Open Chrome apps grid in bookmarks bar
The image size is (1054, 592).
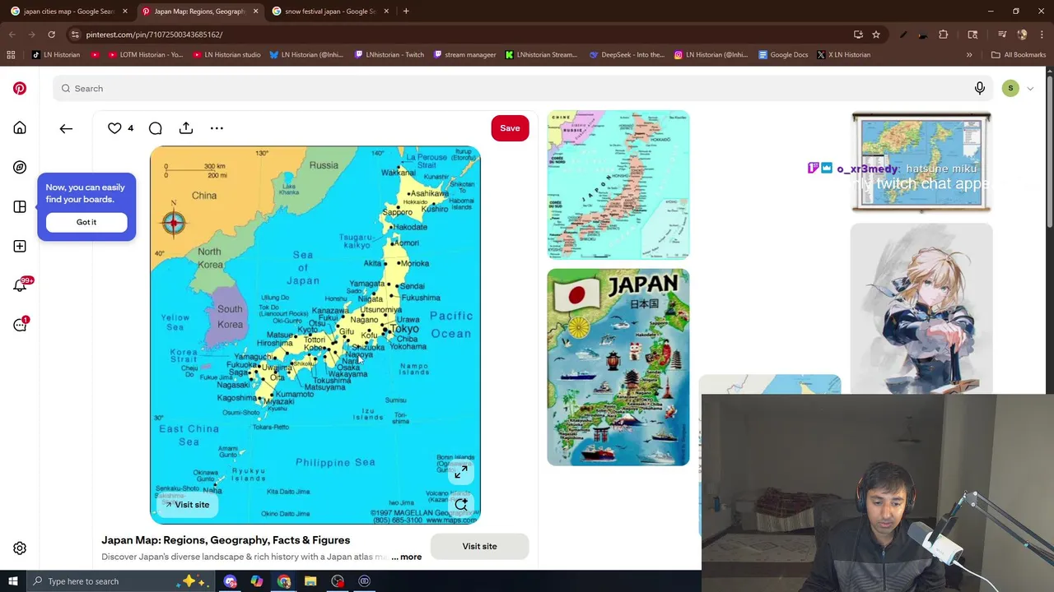(11, 55)
